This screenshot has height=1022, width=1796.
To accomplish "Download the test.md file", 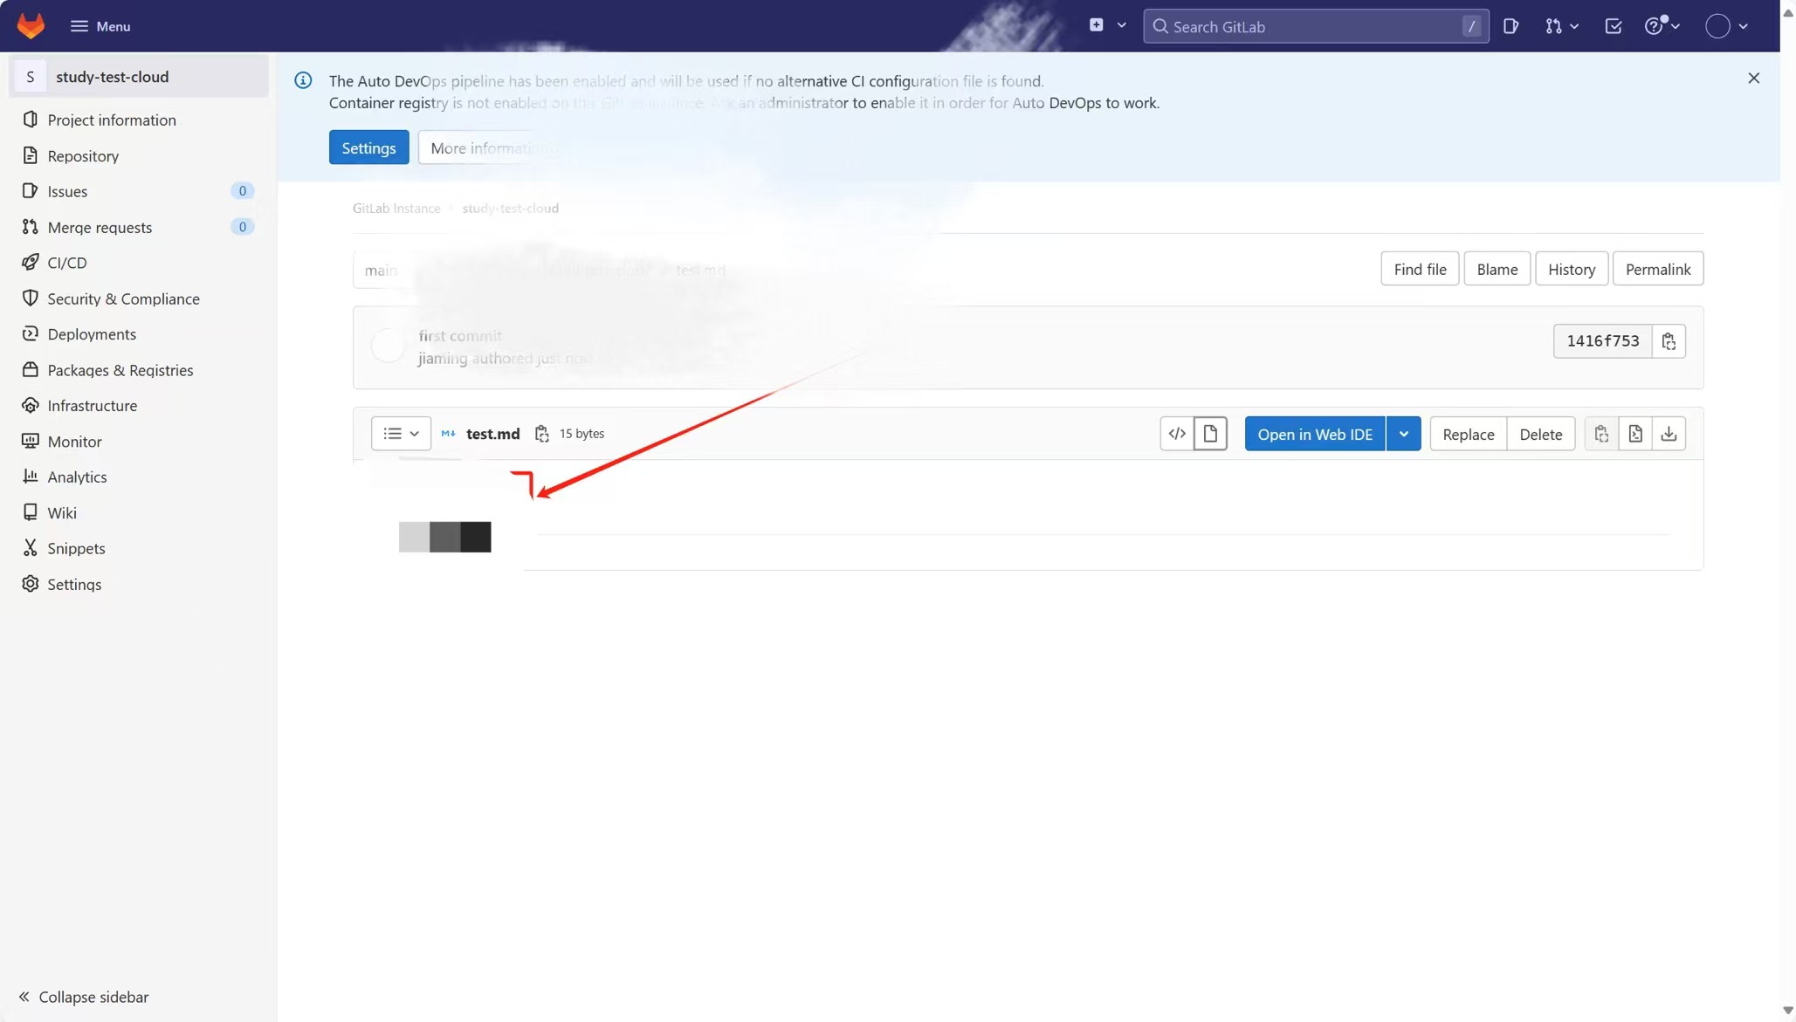I will (1669, 434).
